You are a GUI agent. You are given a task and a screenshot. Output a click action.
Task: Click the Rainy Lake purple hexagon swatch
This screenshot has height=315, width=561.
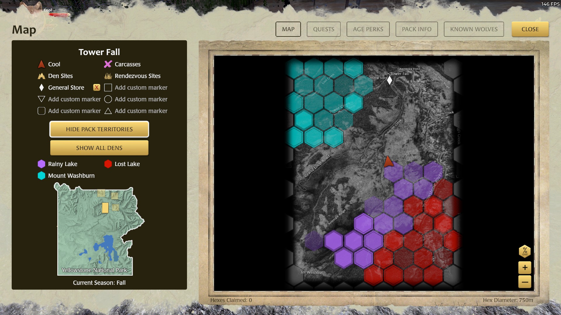click(x=41, y=164)
